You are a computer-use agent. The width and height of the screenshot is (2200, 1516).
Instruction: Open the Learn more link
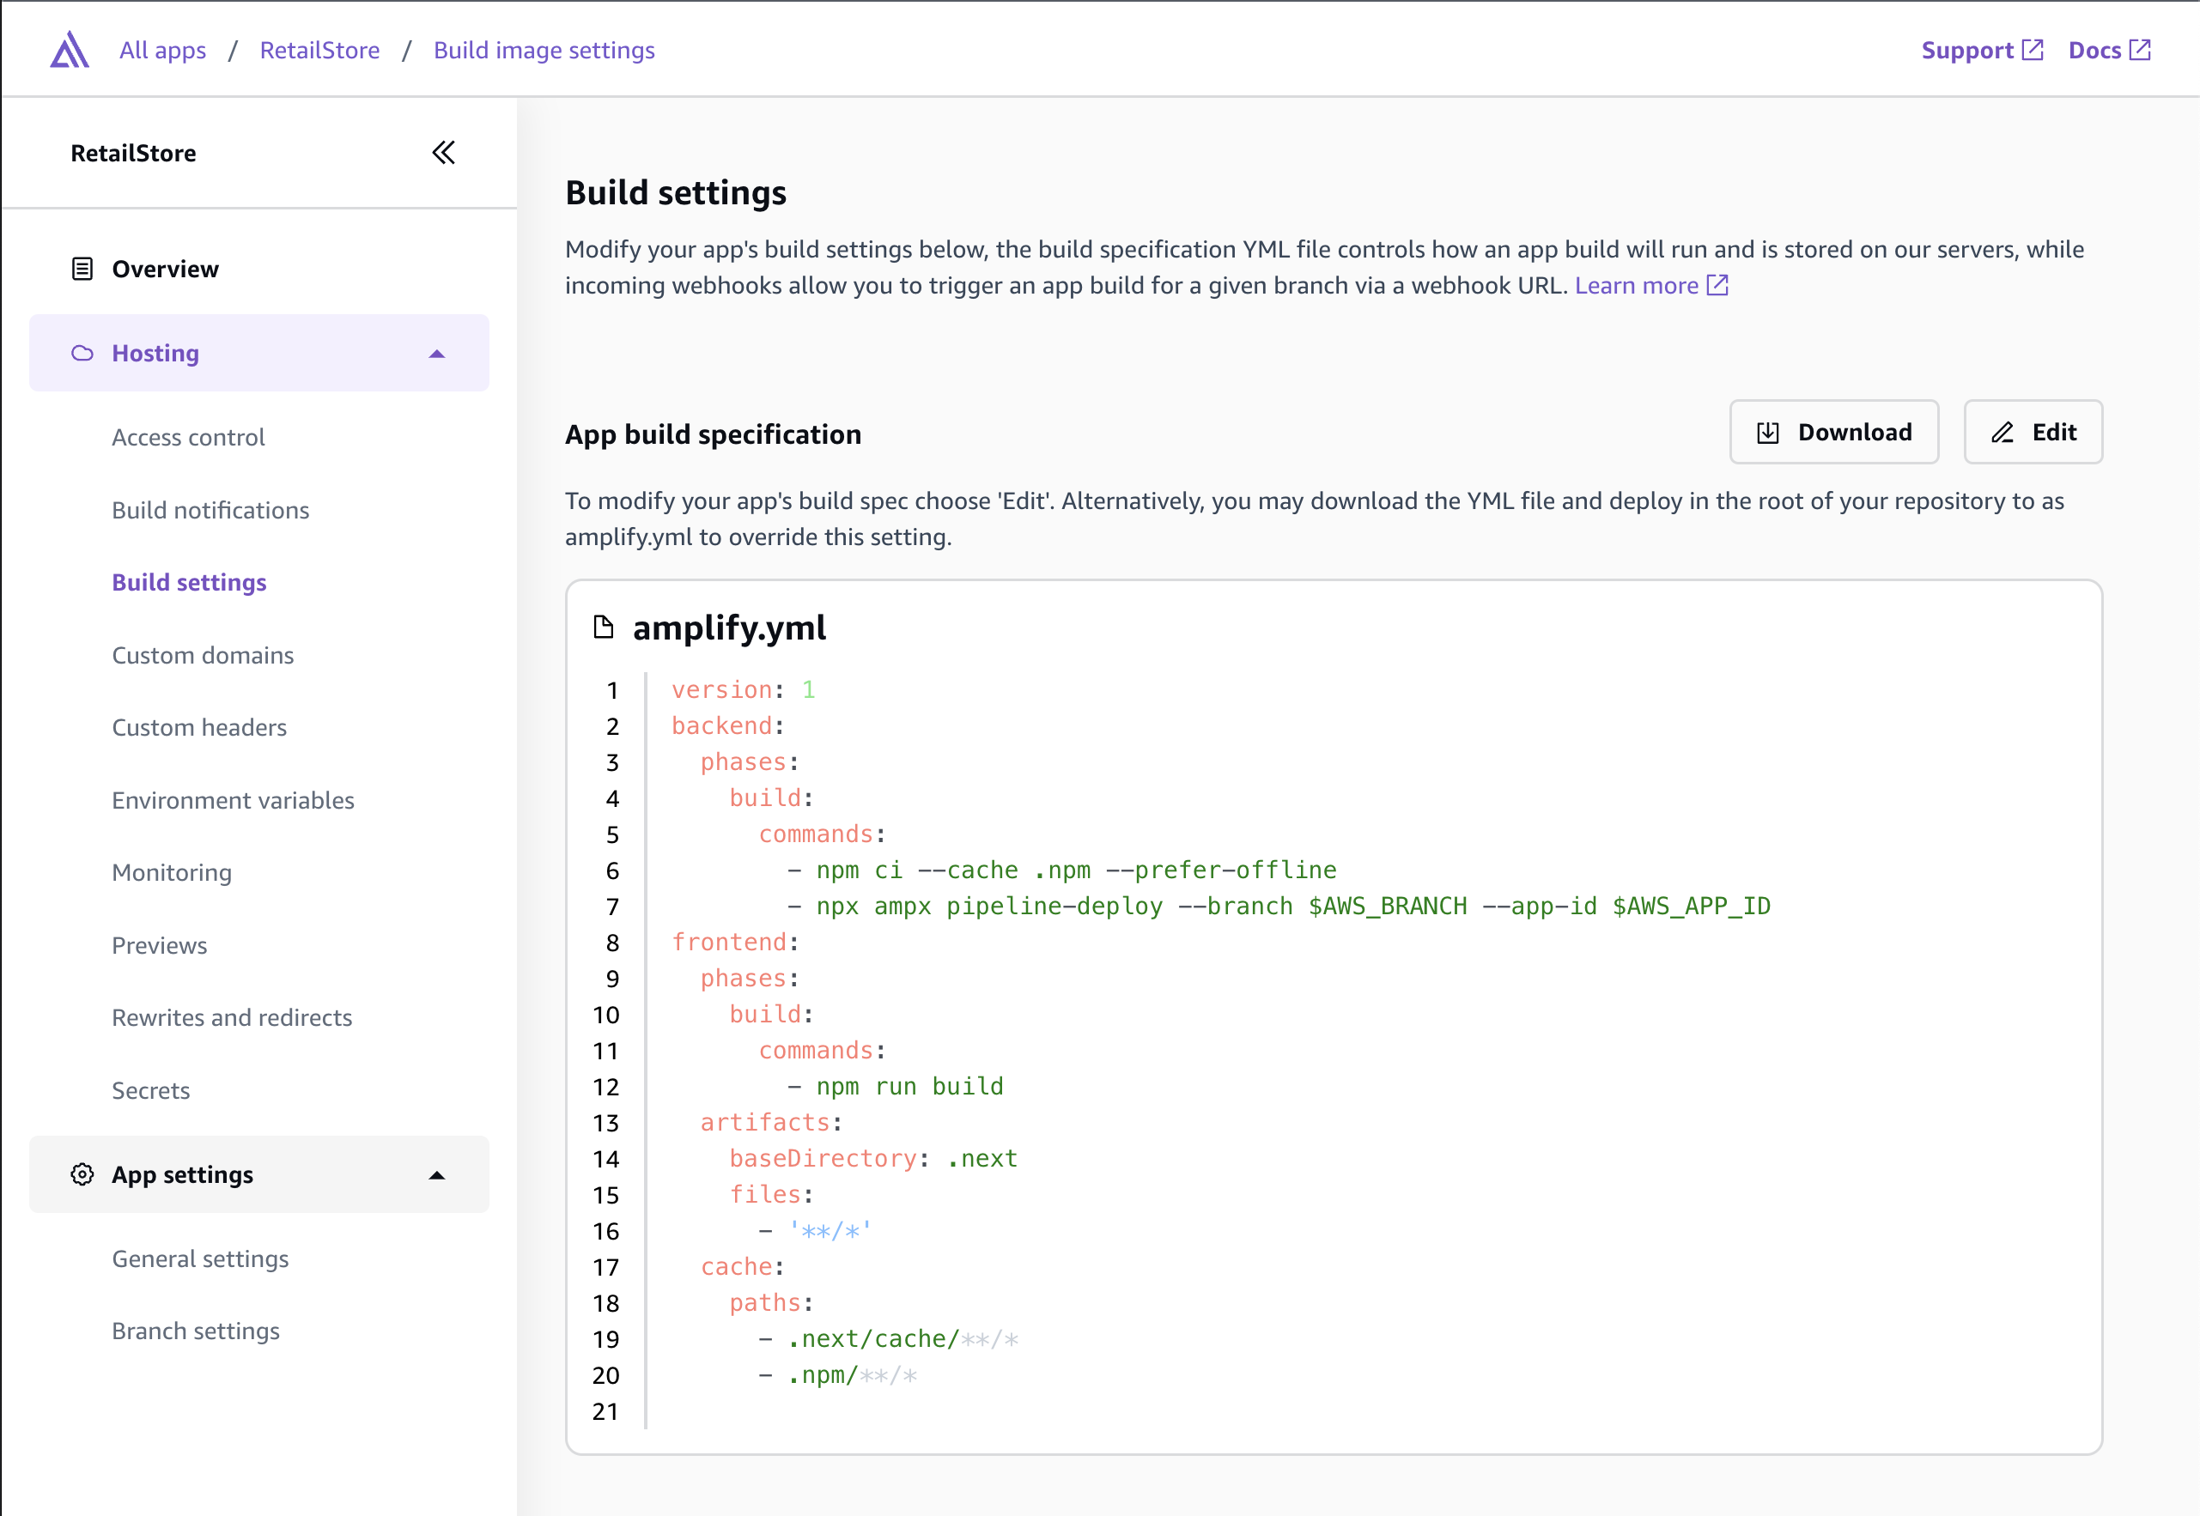click(x=1636, y=285)
